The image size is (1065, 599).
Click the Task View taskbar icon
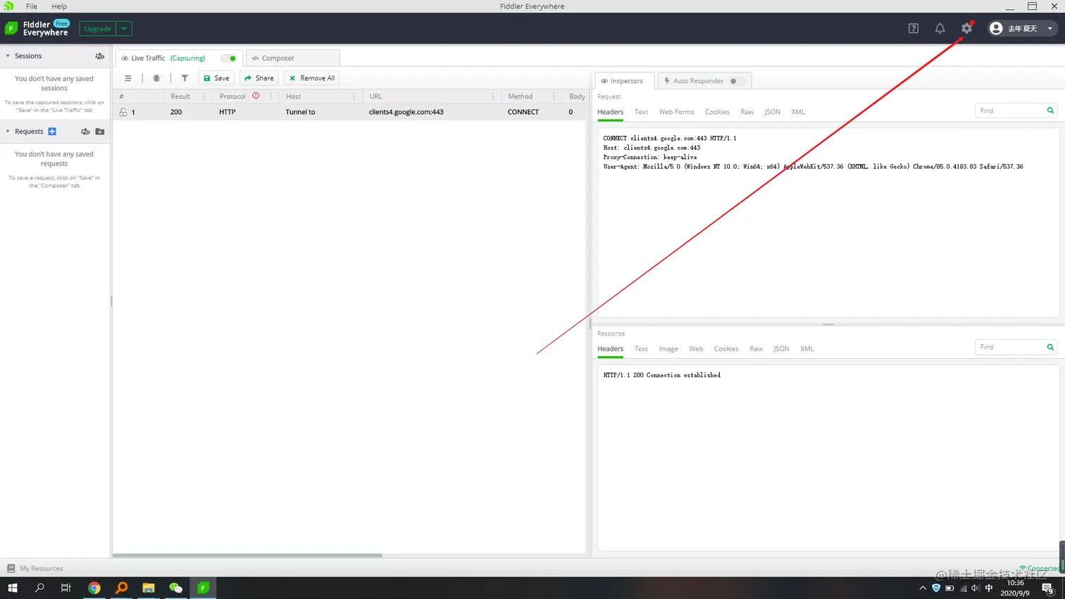[66, 588]
